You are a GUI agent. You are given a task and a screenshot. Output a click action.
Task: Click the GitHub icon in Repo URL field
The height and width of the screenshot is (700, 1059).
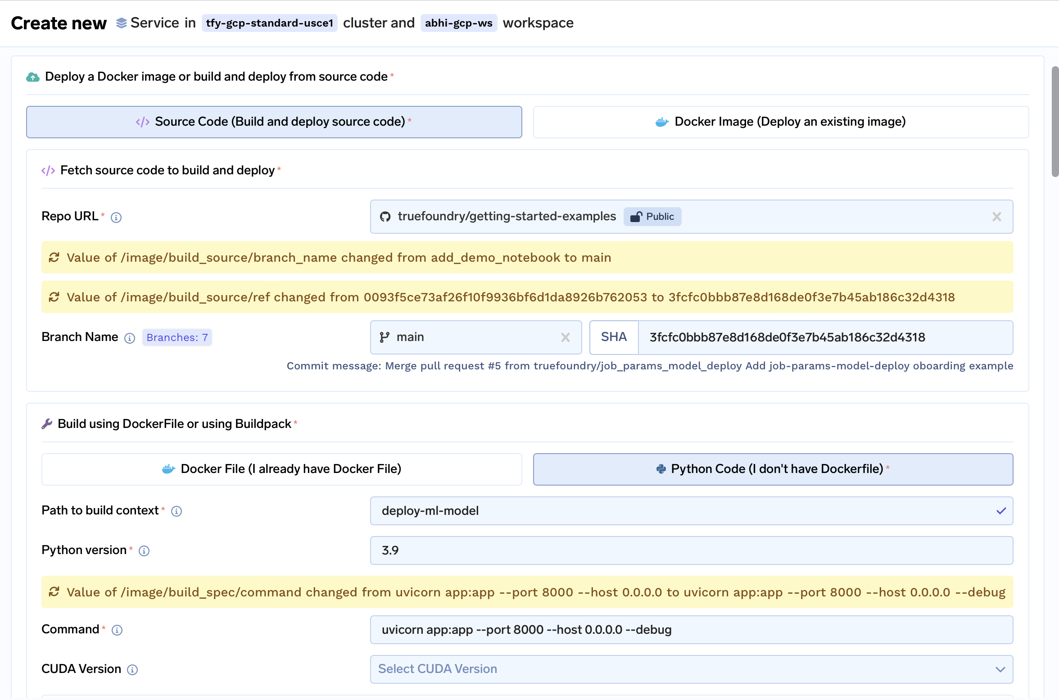[x=385, y=217]
